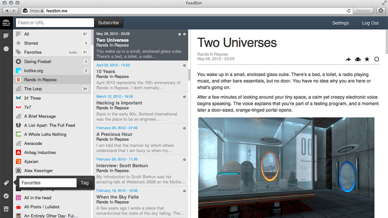Click the Feedbin burger logo icon

coord(6,23)
